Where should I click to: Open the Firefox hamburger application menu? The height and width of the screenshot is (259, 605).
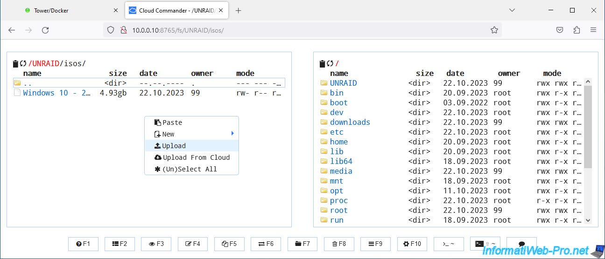tap(593, 30)
